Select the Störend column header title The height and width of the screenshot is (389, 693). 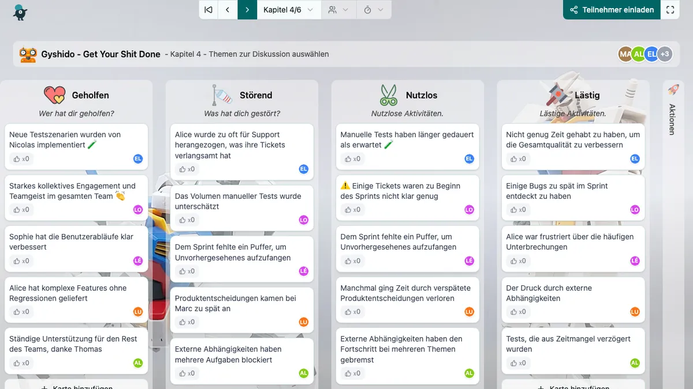[256, 95]
